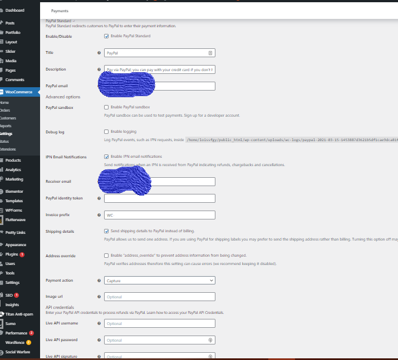Click the PayPal identity token help icon
This screenshot has width=398, height=360.
(99, 198)
